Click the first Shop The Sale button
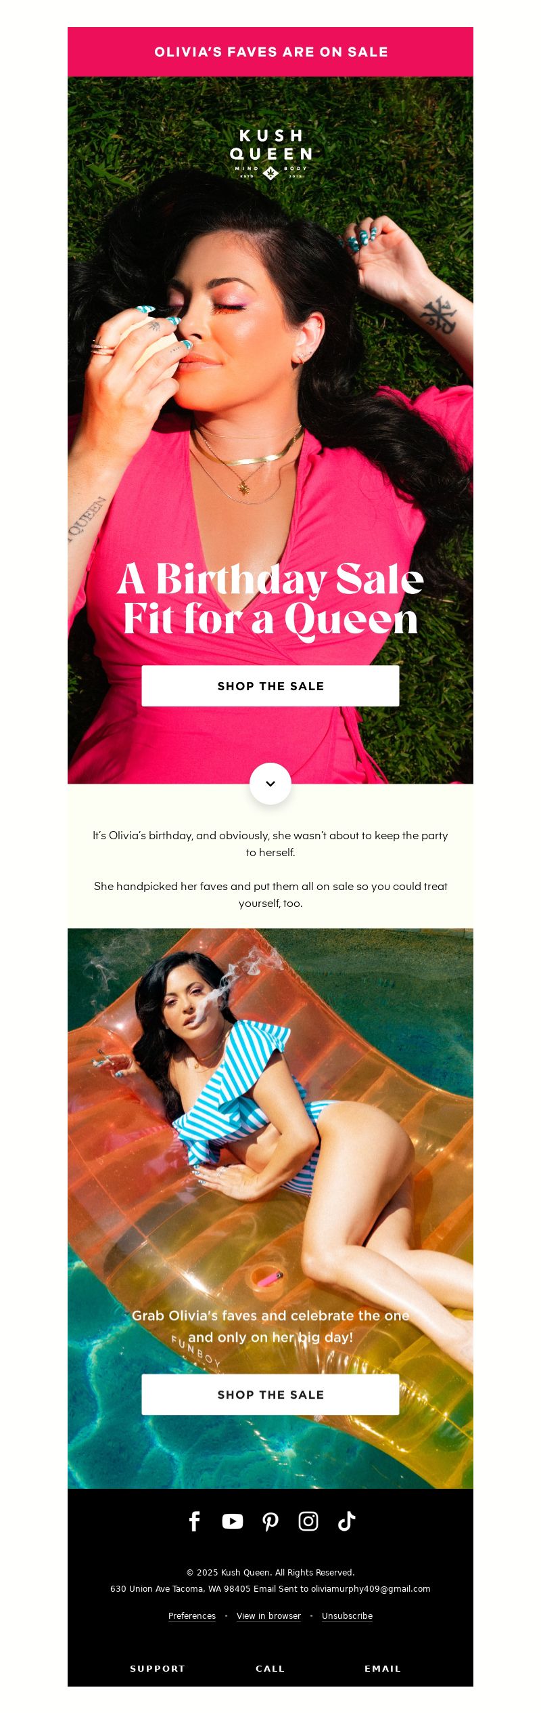Screen dimensions: 541x1713 [270, 686]
